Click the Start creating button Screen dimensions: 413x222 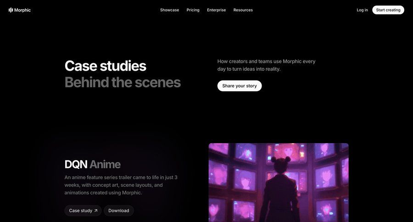tap(388, 10)
